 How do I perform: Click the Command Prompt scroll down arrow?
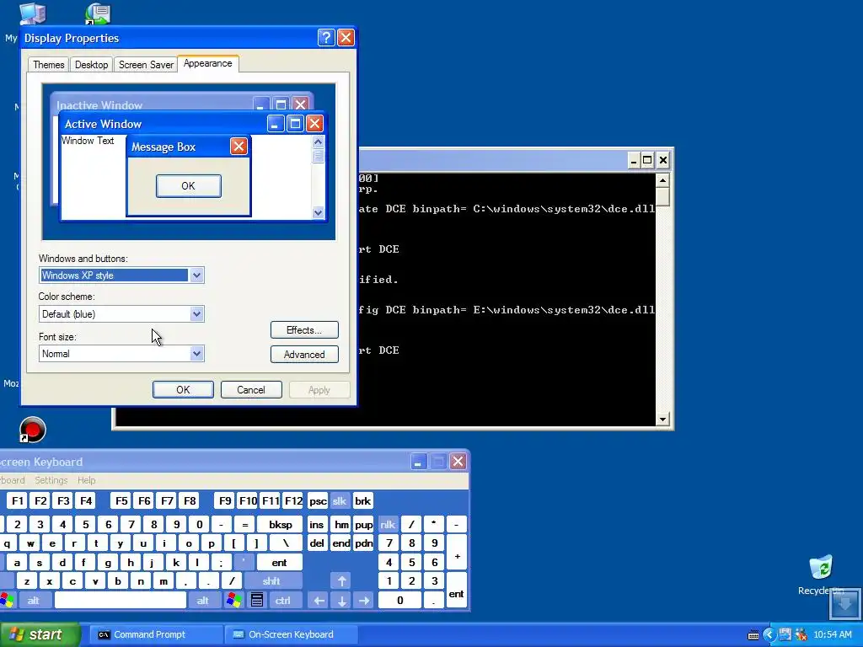pyautogui.click(x=662, y=420)
